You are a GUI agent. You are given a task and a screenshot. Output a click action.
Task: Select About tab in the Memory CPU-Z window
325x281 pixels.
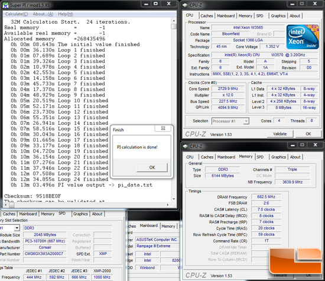pyautogui.click(x=295, y=157)
